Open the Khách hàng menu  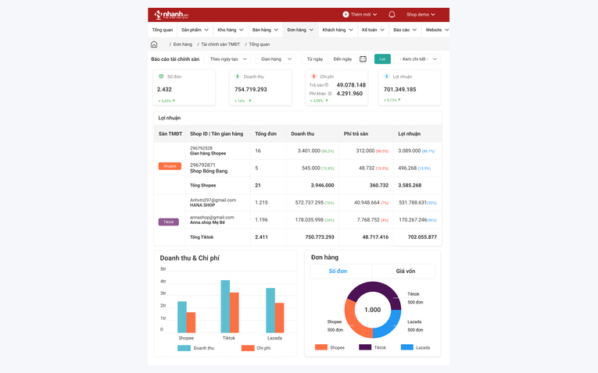pos(338,30)
